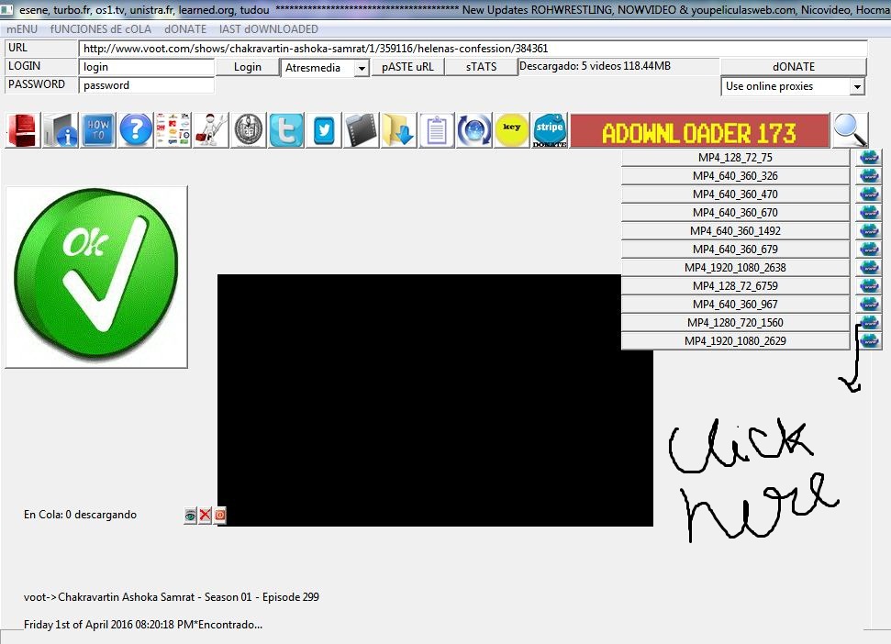
Task: Select the MP4_128_72_6759 format
Action: pyautogui.click(x=735, y=285)
